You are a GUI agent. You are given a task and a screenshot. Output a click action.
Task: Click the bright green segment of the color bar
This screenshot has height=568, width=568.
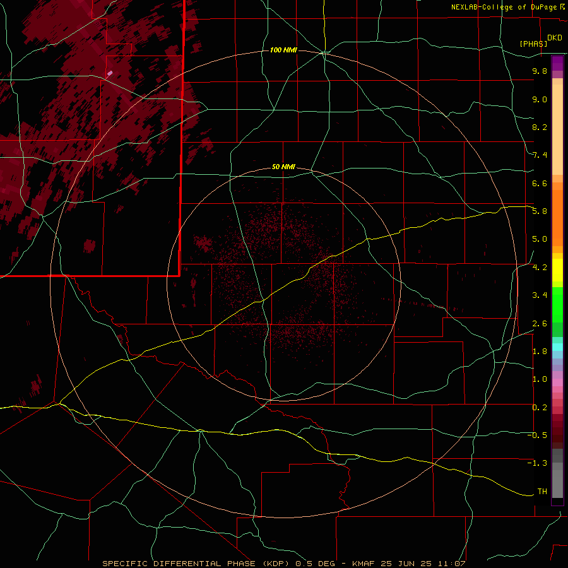point(557,304)
